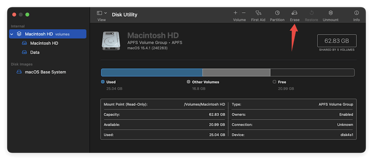Click the Connection value Unknown
This screenshot has height=160, width=373.
click(345, 125)
